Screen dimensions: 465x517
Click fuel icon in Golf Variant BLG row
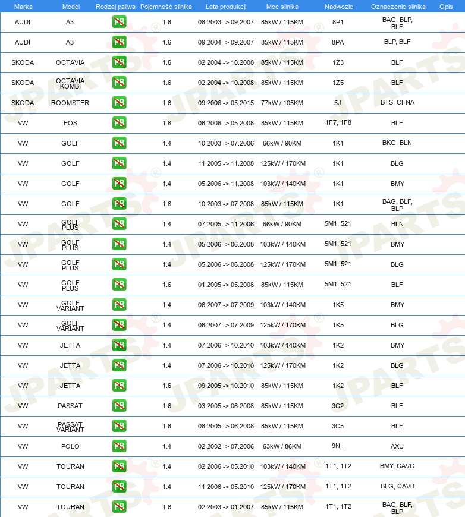click(119, 325)
